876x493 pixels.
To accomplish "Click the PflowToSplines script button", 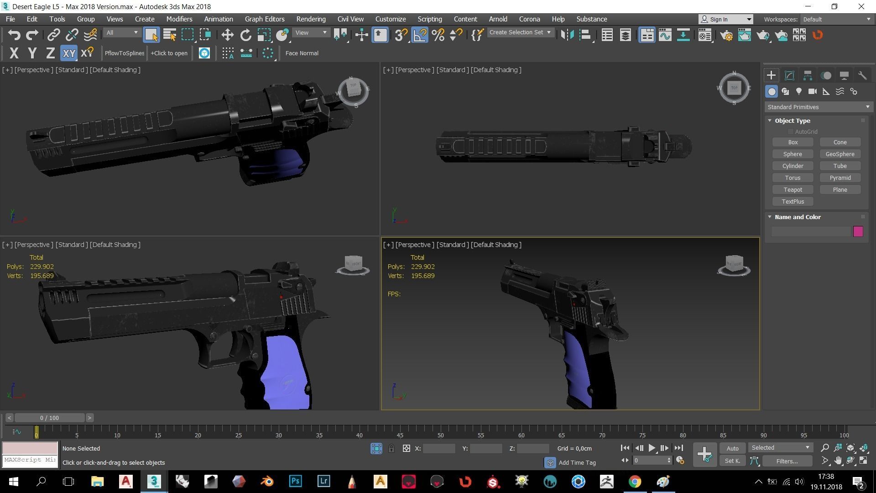I will [x=125, y=53].
